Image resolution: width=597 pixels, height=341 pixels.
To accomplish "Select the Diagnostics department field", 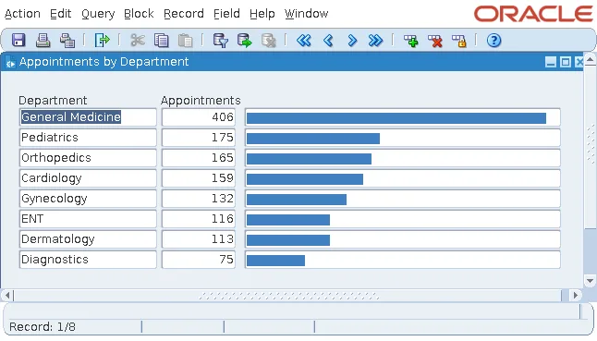I will coord(88,260).
